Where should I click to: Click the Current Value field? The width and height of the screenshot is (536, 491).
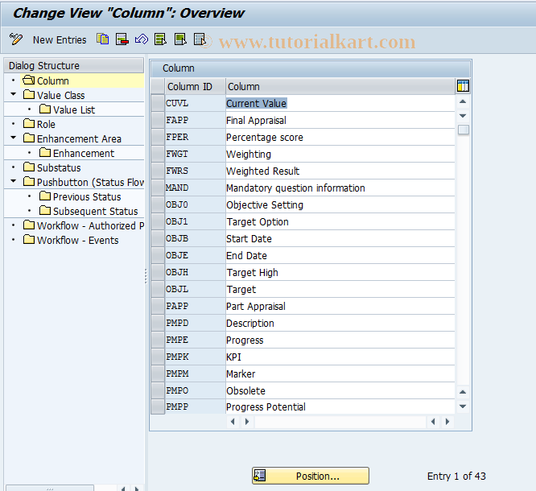(340, 103)
